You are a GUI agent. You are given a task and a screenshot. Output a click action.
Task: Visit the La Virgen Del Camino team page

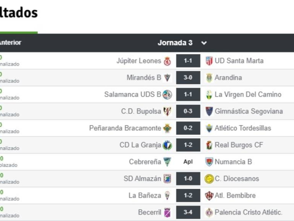click(248, 94)
